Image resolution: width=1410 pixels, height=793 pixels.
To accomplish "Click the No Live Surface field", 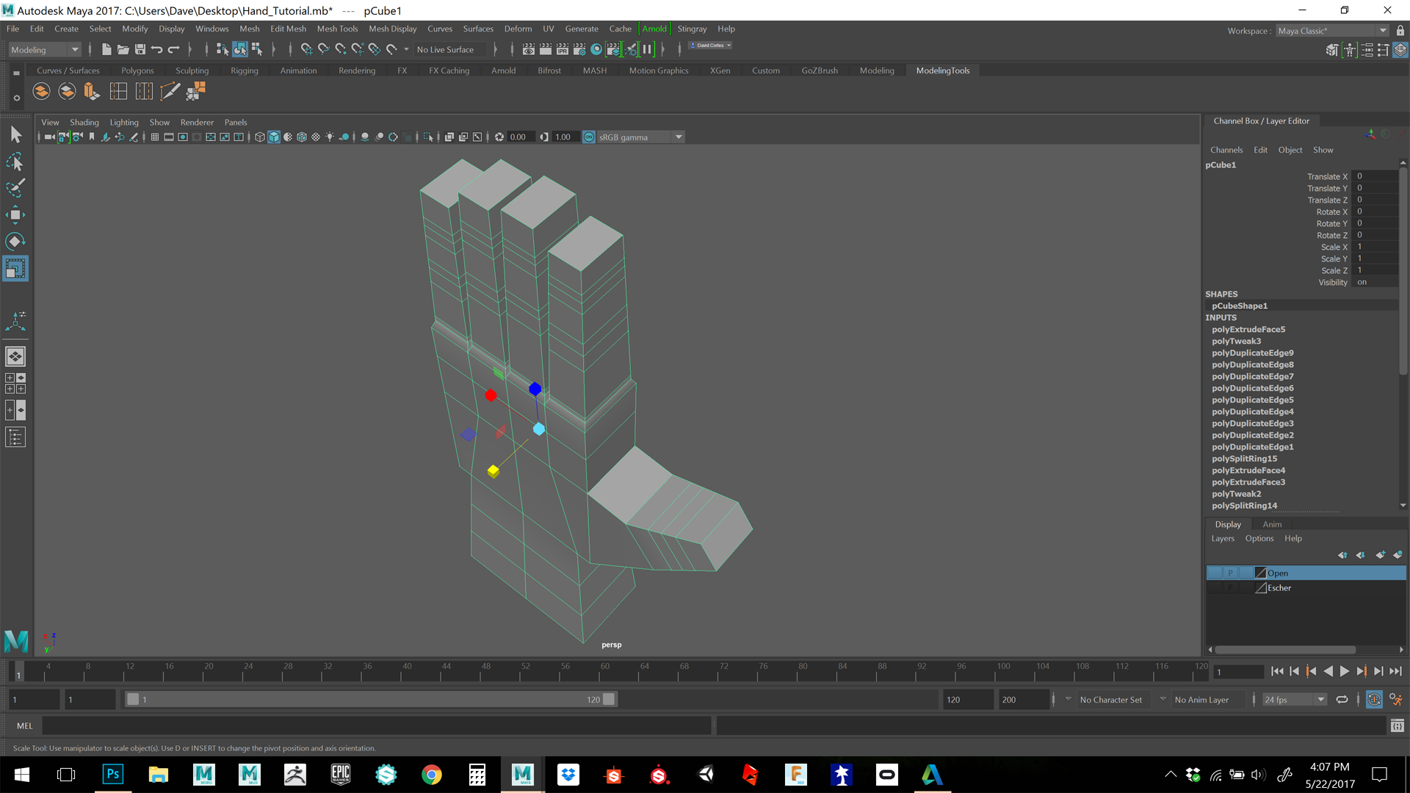I will 450,50.
